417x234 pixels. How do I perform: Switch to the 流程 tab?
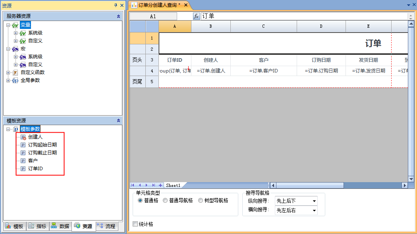[106, 226]
